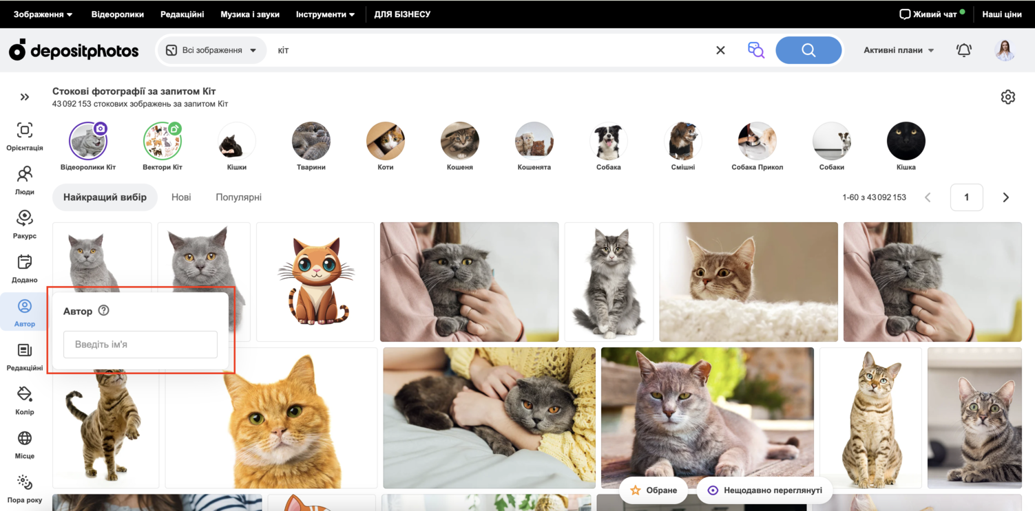This screenshot has height=511, width=1035.
Task: Open Всі зображення search type dropdown
Action: pos(211,50)
